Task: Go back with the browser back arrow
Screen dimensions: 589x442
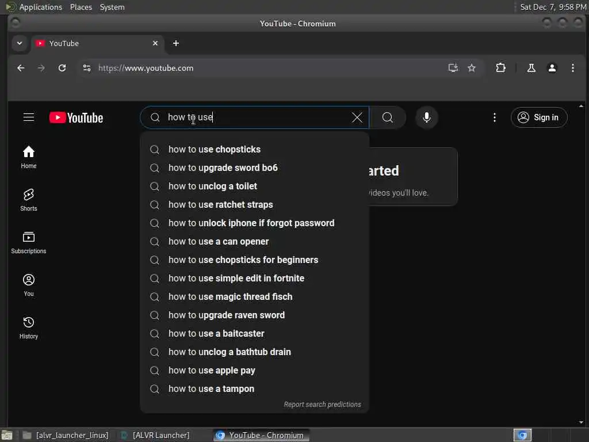Action: pos(21,68)
